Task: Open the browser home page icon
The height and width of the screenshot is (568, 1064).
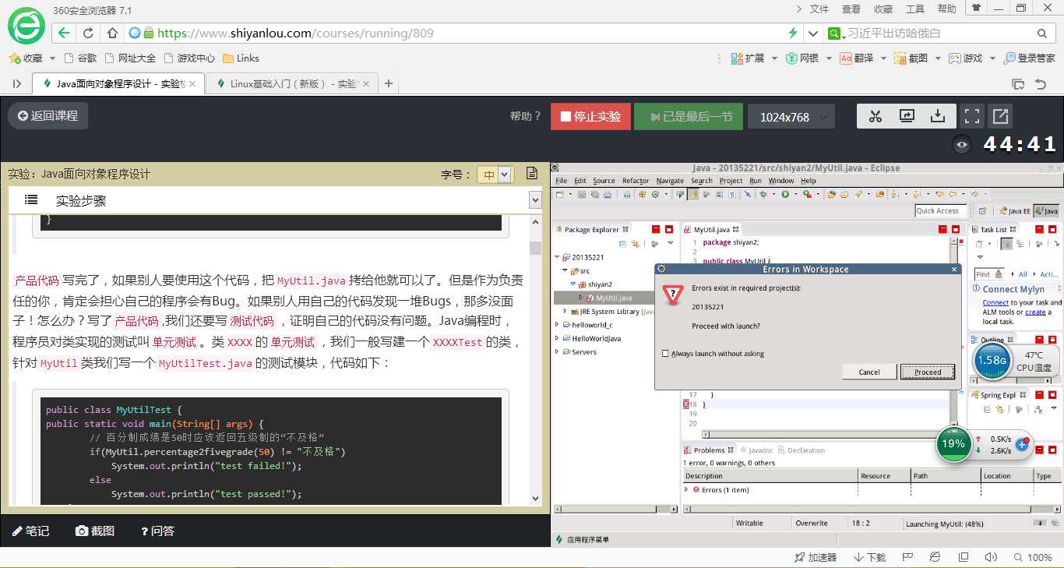Action: (x=112, y=34)
